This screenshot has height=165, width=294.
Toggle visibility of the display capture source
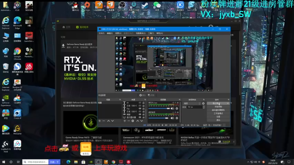pyautogui.click(x=140, y=117)
